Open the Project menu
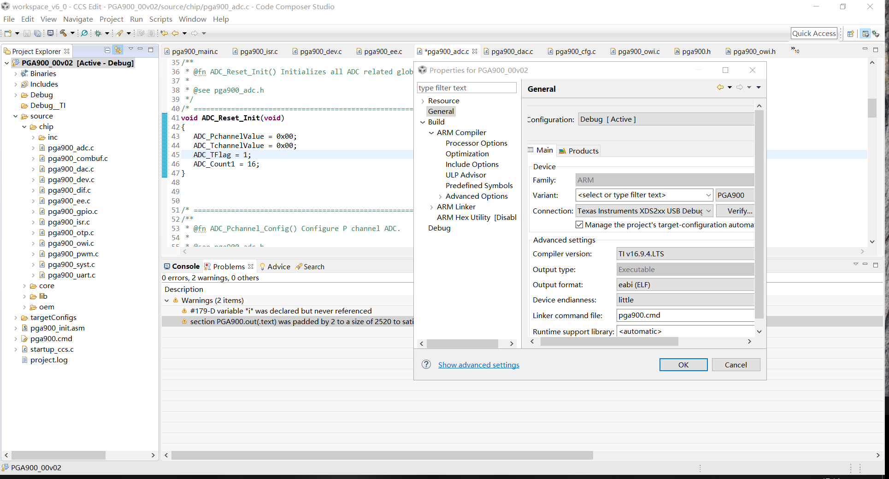This screenshot has width=889, height=479. pos(111,19)
